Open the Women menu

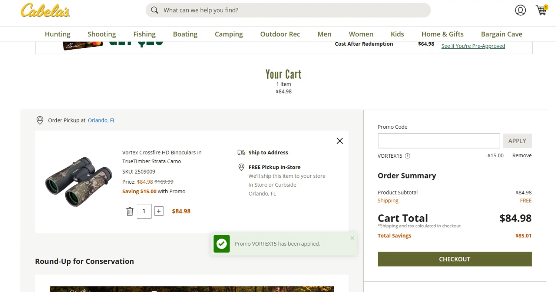click(361, 34)
